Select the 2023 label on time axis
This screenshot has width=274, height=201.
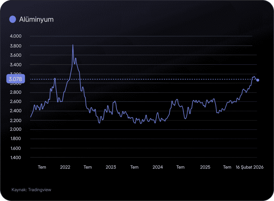pos(111,167)
